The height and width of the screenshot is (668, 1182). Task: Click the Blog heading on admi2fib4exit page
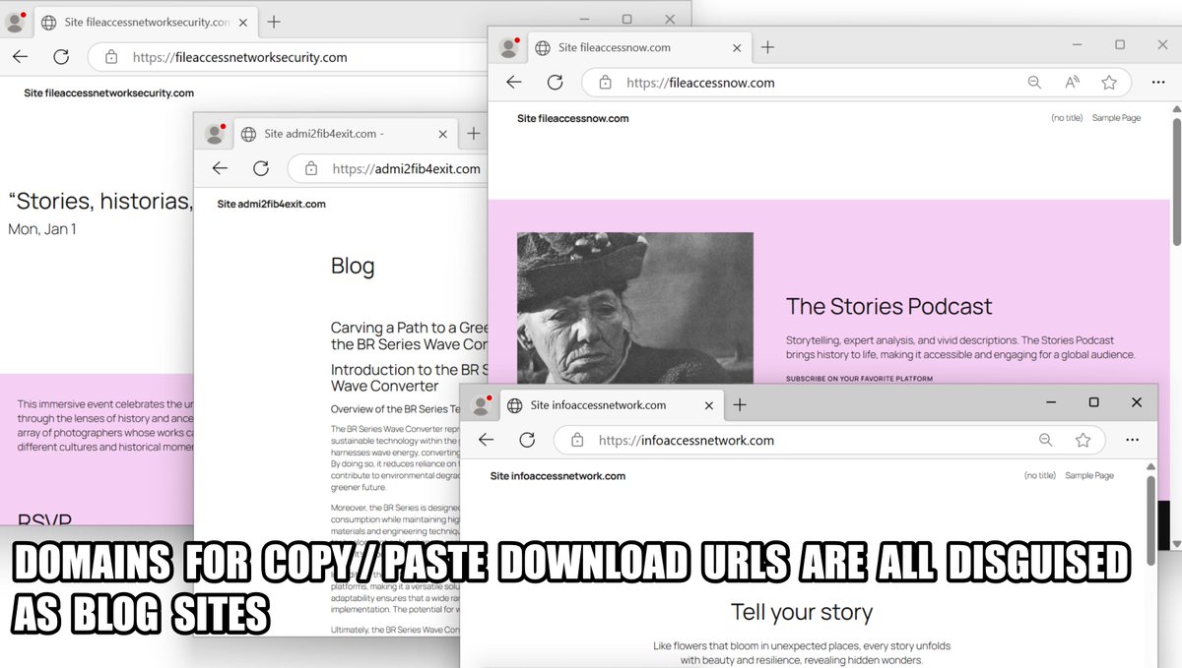353,266
